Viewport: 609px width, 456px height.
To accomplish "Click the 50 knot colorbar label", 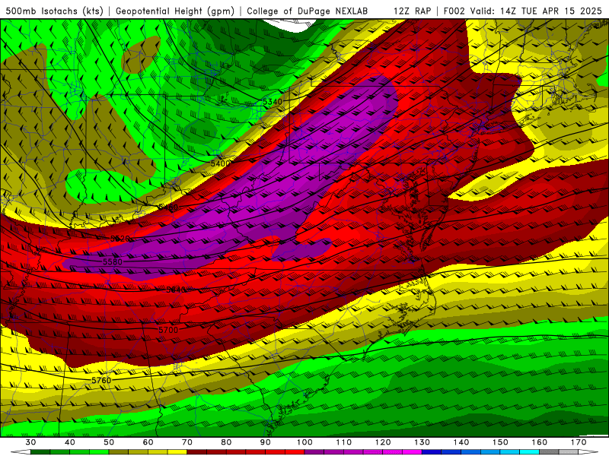I will (109, 442).
